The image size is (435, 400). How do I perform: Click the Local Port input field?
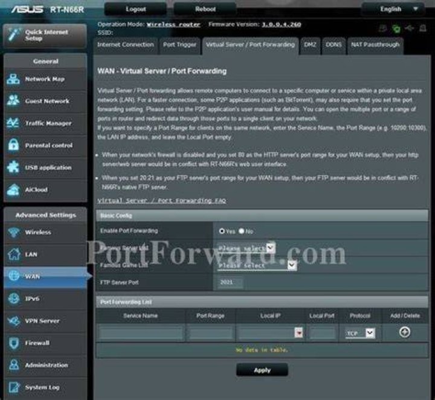tap(322, 332)
